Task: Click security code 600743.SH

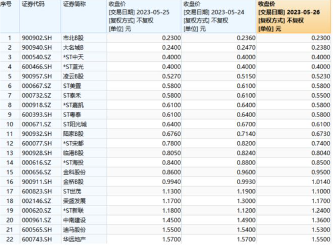Action: click(x=37, y=239)
